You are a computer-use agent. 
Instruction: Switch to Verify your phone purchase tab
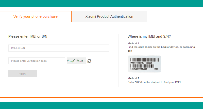click(x=36, y=16)
